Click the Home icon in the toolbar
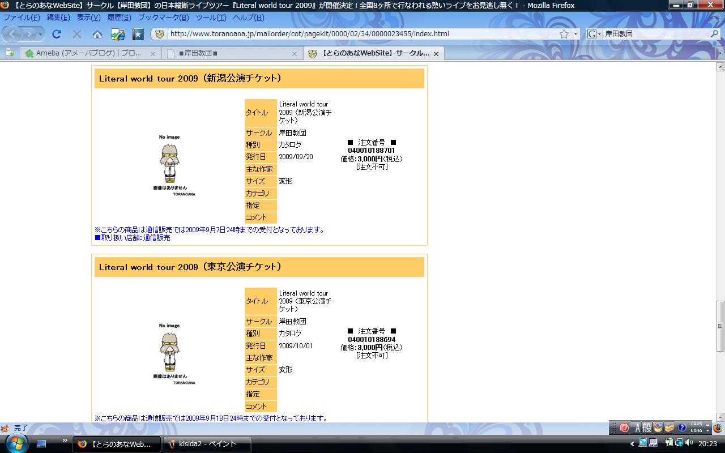This screenshot has height=453, width=725. pos(97,34)
